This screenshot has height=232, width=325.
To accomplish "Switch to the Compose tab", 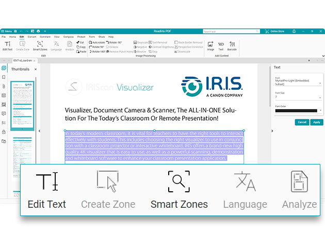I will (69, 37).
